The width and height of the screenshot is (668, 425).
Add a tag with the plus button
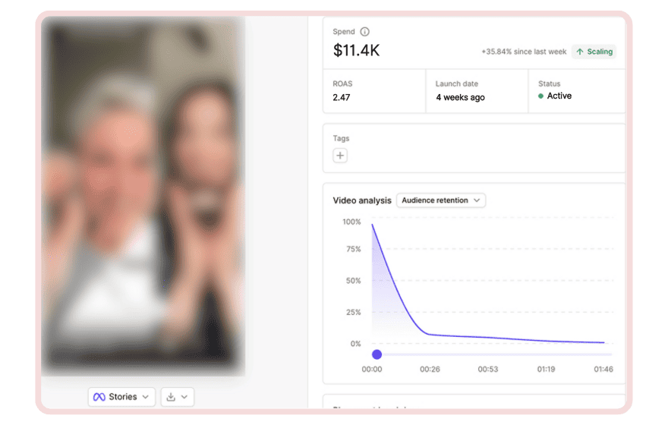tap(340, 156)
